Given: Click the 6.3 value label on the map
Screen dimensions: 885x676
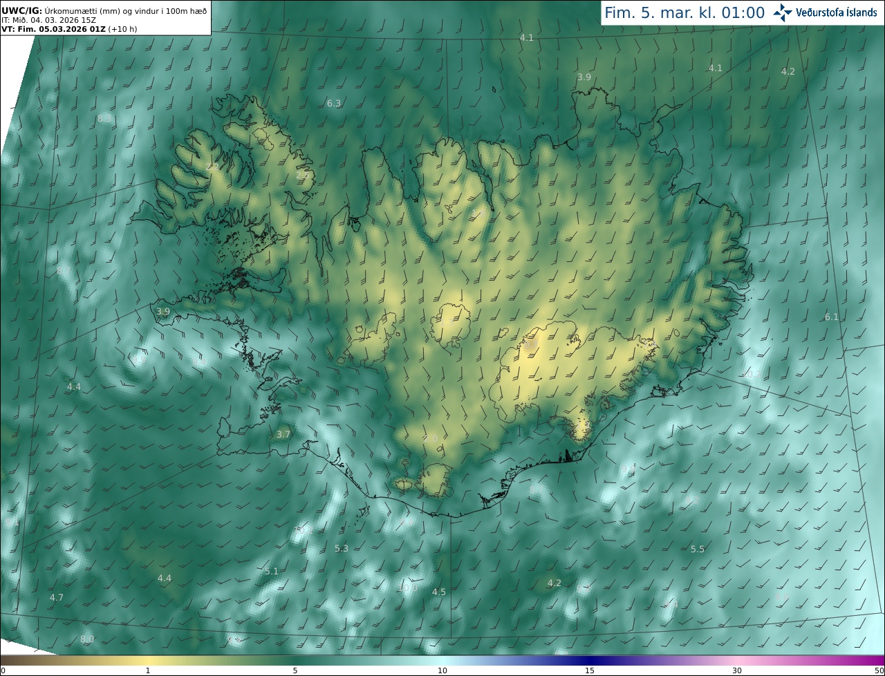Looking at the screenshot, I should coord(333,103).
